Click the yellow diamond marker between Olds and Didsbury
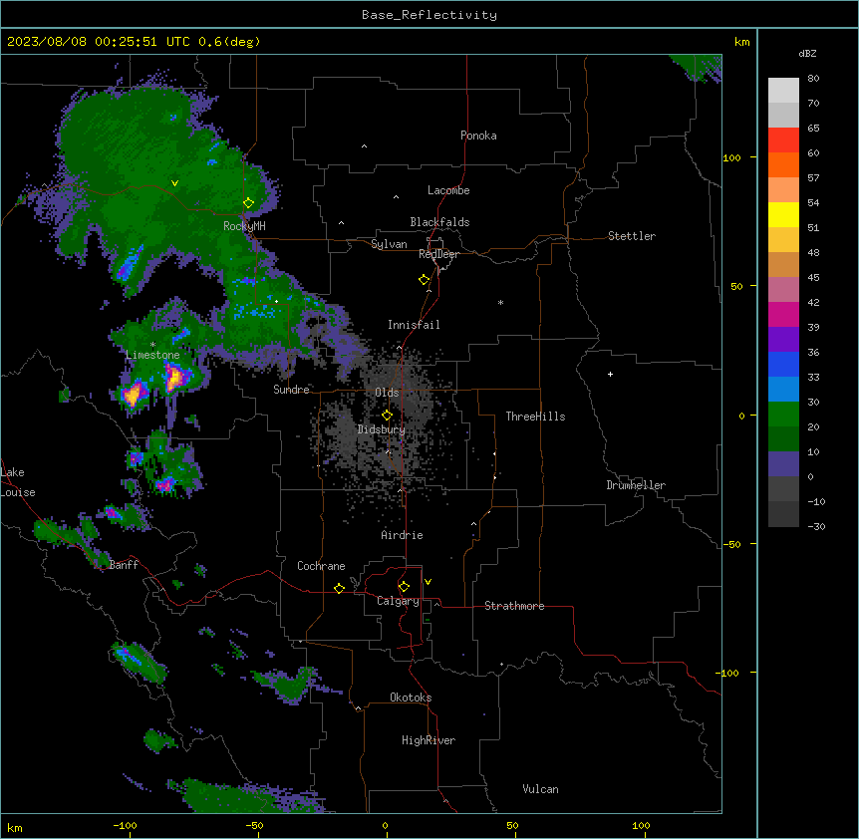 click(x=387, y=416)
